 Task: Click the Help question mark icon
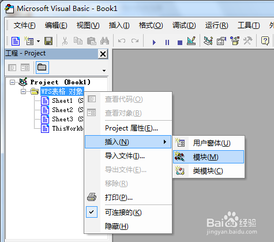click(x=265, y=41)
